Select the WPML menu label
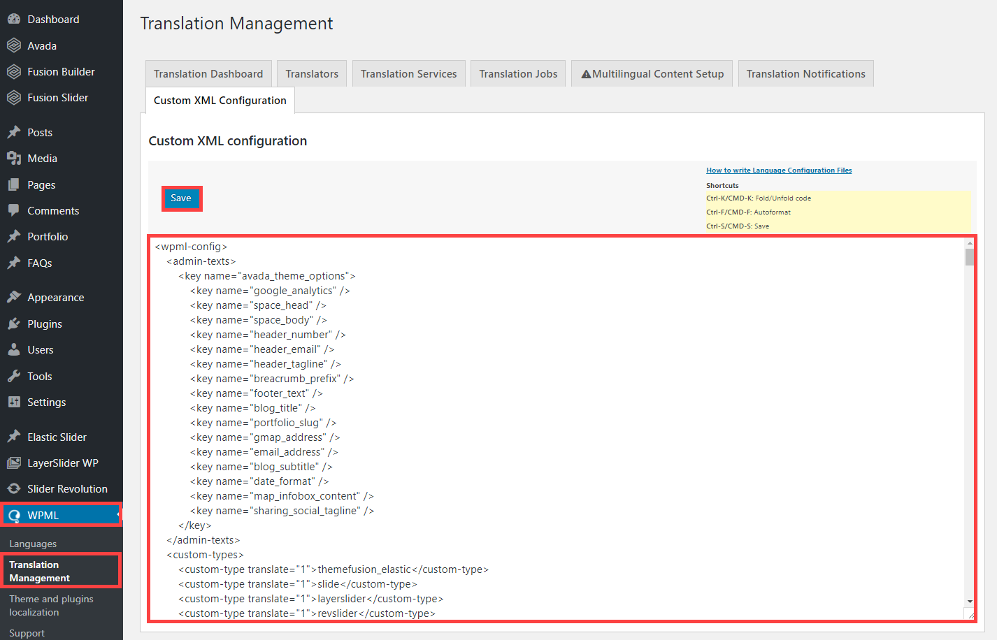This screenshot has width=997, height=640. (x=43, y=516)
